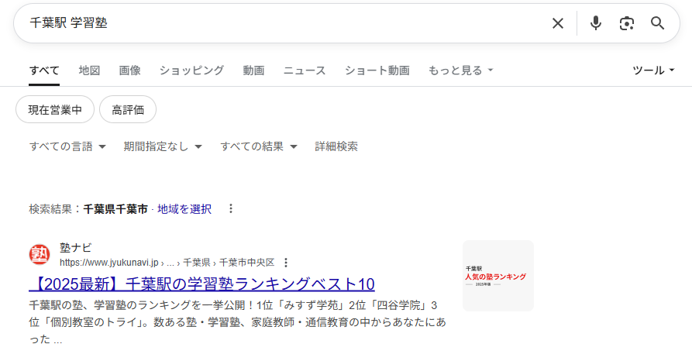Click the 千葉県千葉市 location text

(x=115, y=209)
